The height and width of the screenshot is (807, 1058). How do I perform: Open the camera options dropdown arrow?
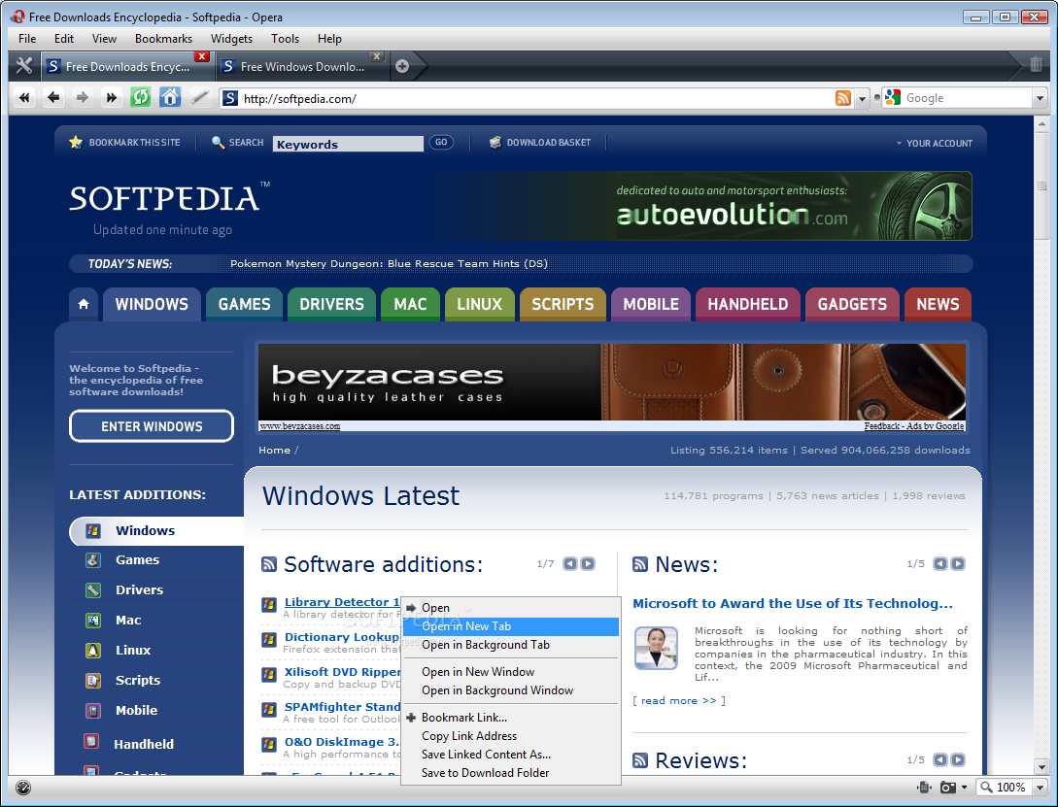[x=964, y=788]
